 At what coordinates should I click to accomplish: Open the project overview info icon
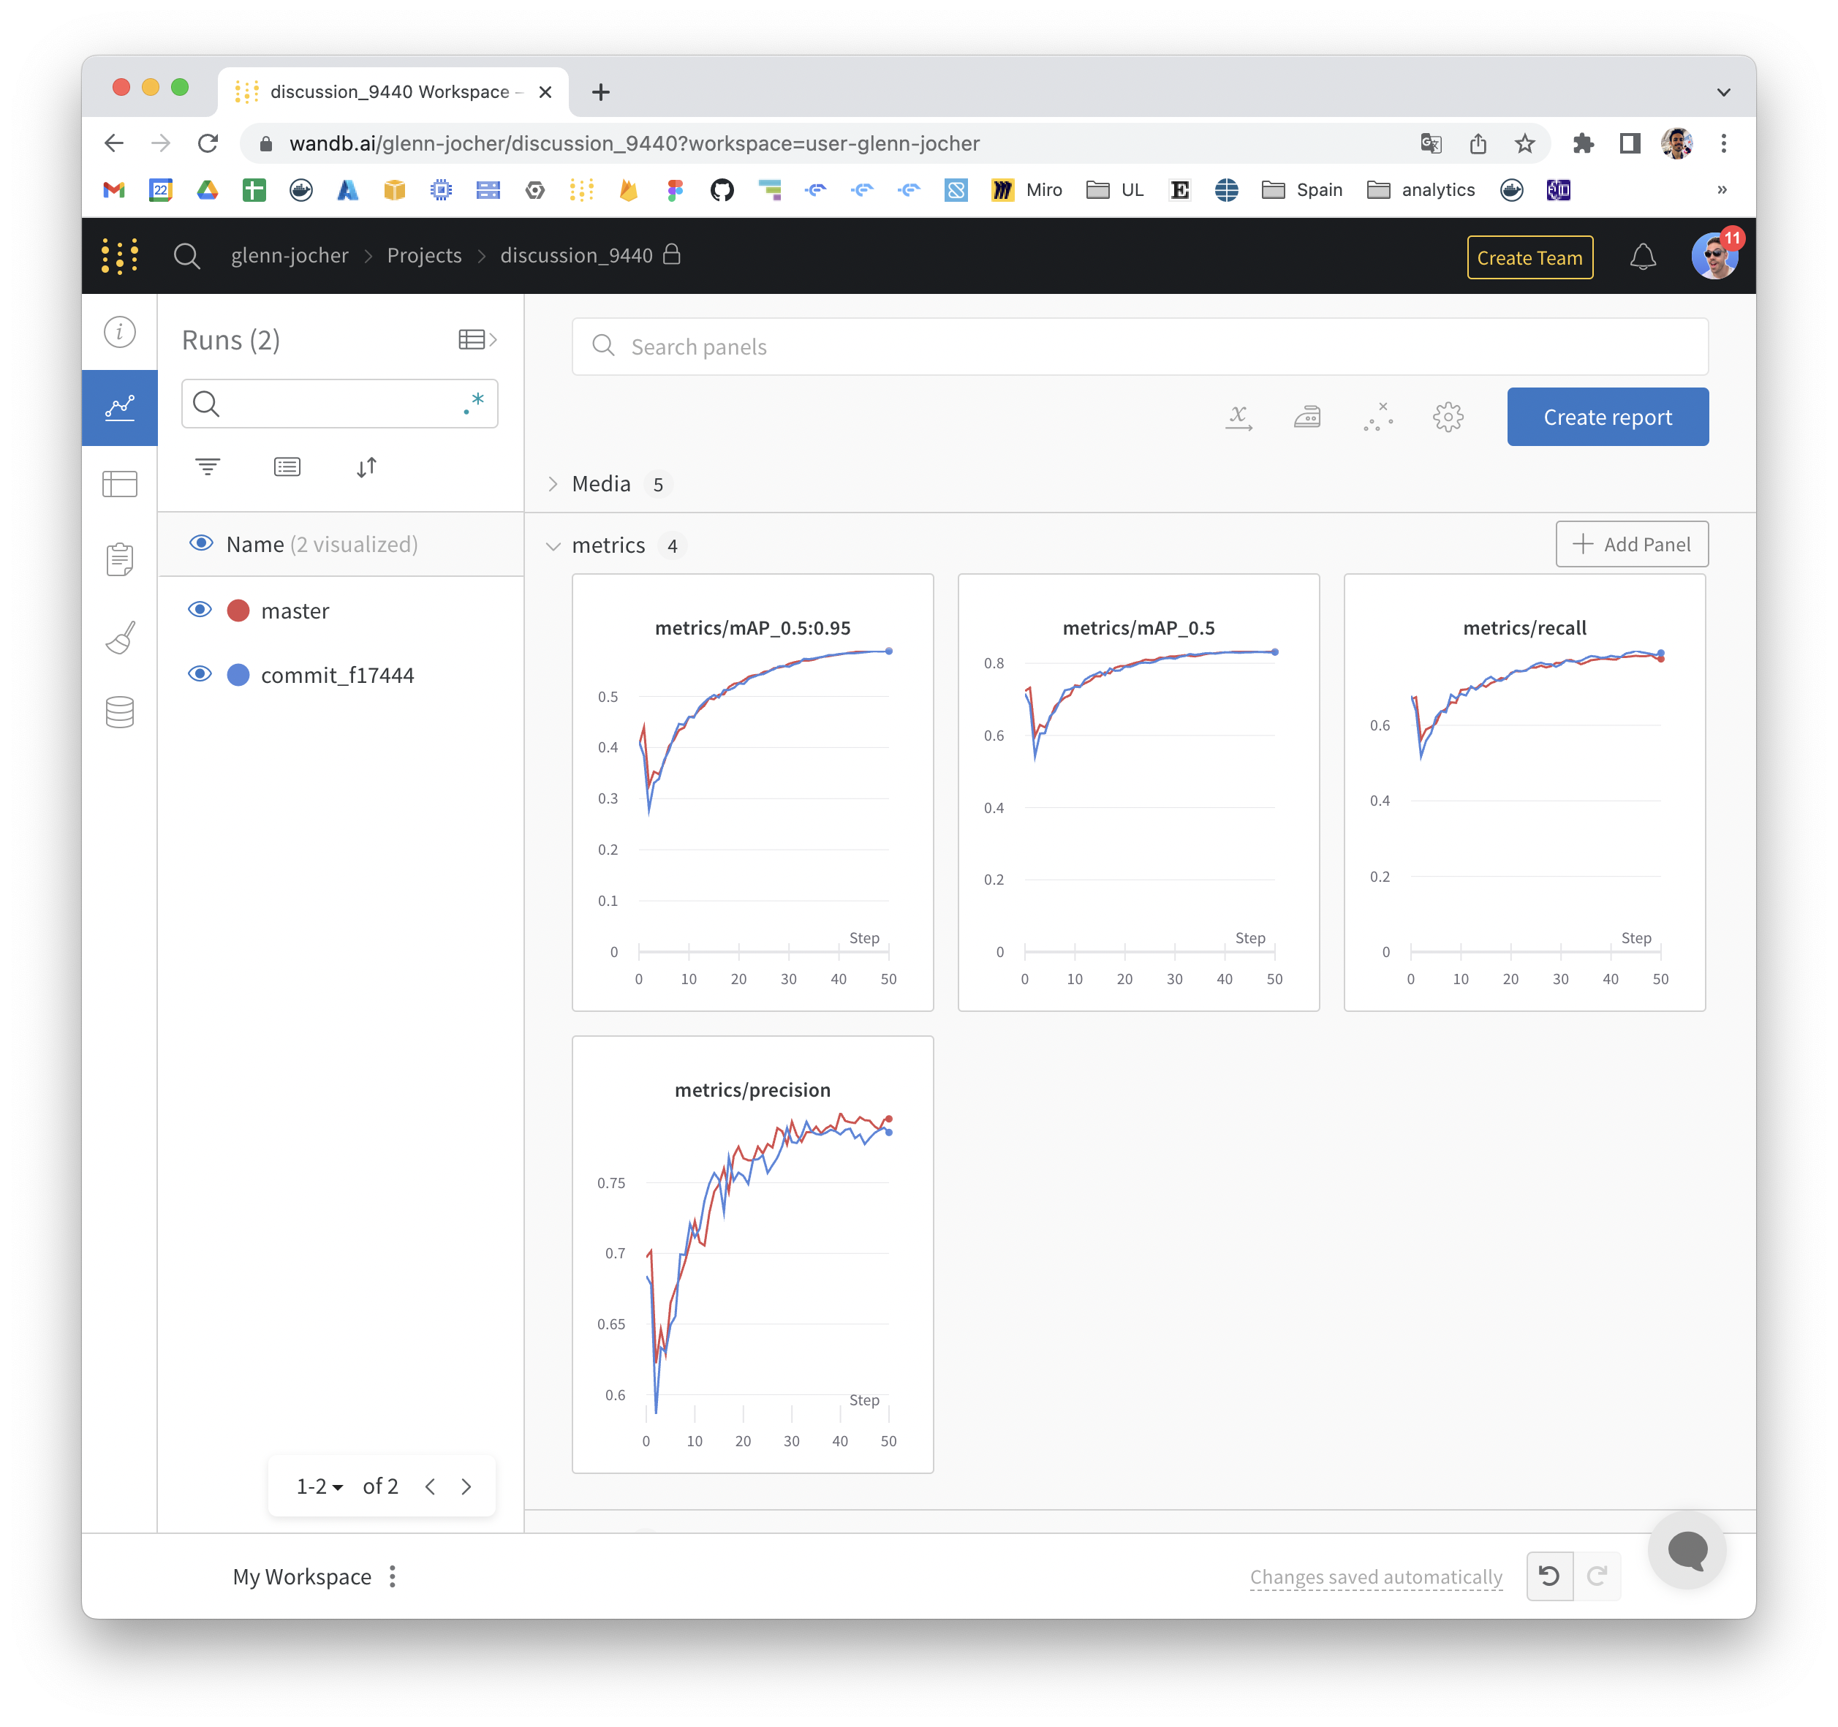coord(119,332)
